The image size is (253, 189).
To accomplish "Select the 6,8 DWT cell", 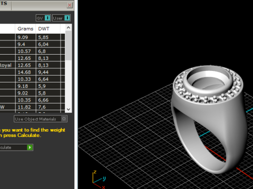I will (48, 51).
